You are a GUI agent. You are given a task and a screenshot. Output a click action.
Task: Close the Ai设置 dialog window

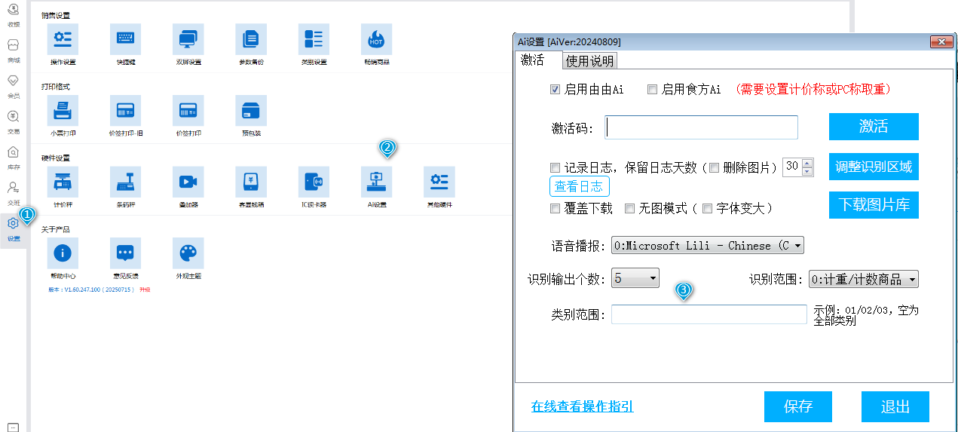pos(941,41)
